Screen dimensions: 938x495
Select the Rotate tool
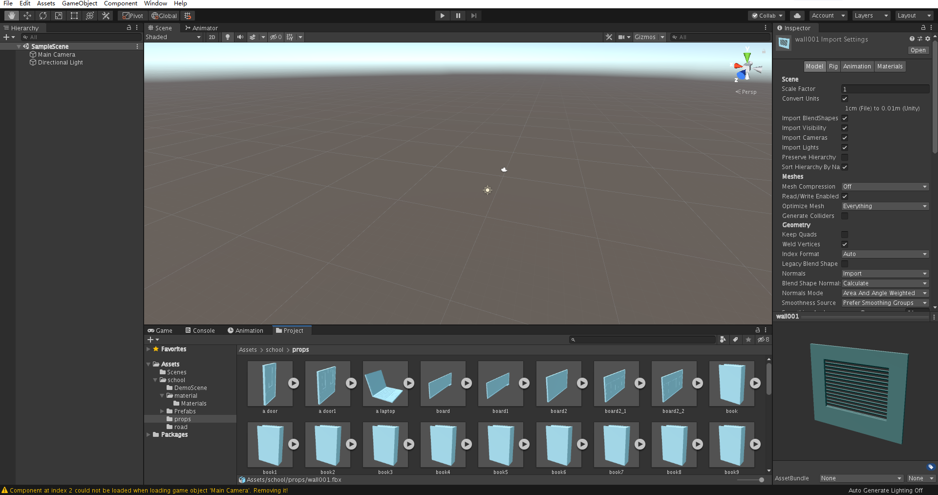[x=43, y=16]
